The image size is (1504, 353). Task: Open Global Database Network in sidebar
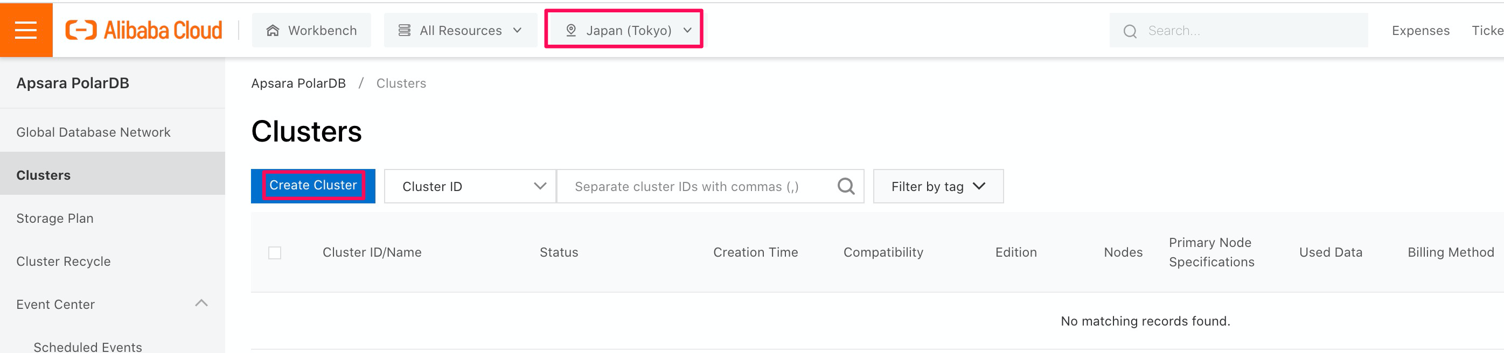click(93, 132)
